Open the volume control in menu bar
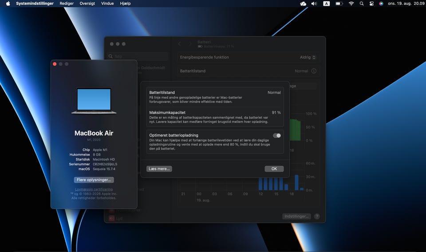Screen dimensions: 426x252 (314, 4)
